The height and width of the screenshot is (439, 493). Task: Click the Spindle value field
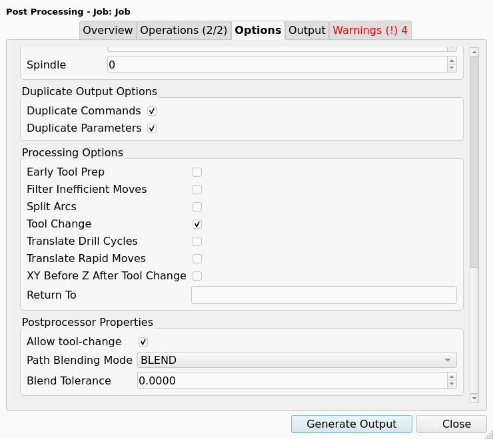tap(277, 65)
